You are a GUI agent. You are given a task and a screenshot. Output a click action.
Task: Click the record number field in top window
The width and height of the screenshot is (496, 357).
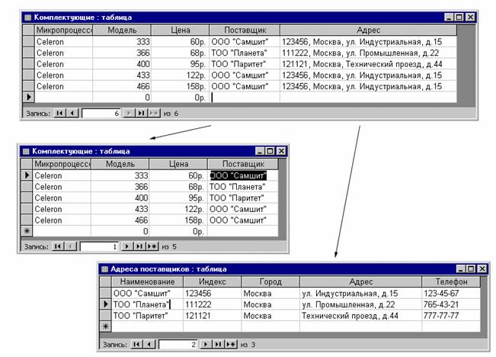click(101, 112)
